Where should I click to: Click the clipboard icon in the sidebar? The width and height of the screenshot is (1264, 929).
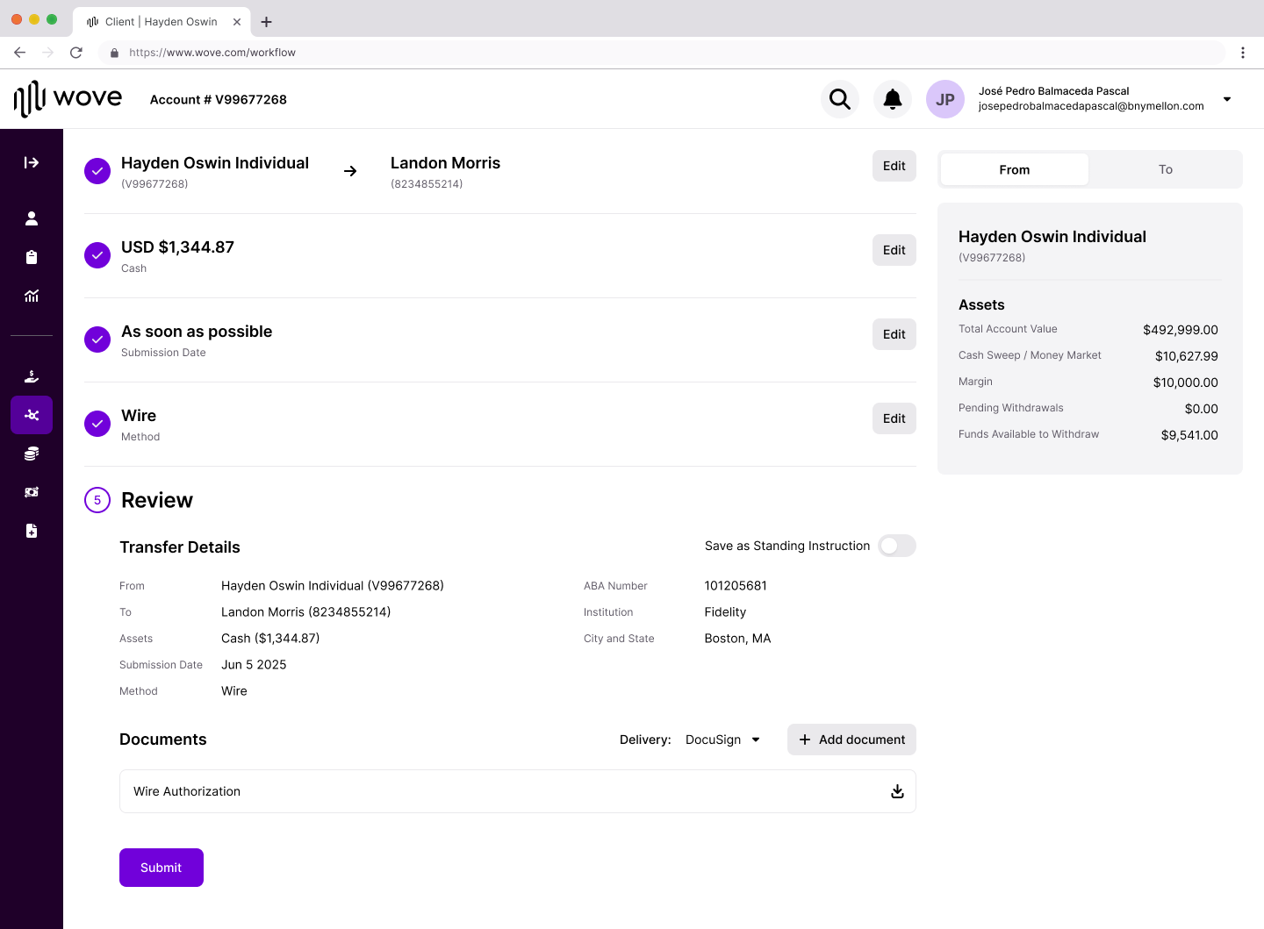point(32,257)
